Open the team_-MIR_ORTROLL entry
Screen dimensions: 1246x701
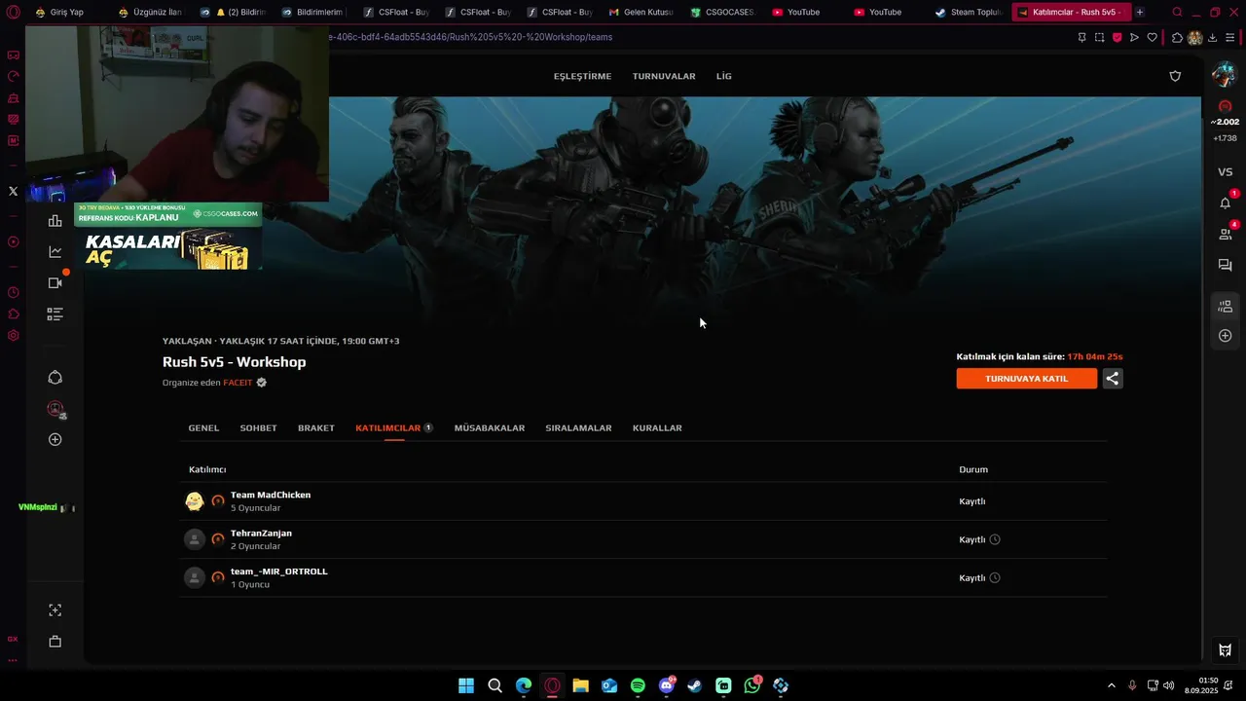point(643,577)
